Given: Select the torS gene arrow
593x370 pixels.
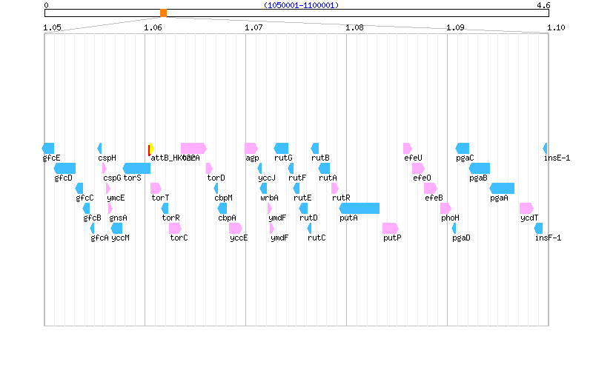Looking at the screenshot, I should tap(136, 168).
